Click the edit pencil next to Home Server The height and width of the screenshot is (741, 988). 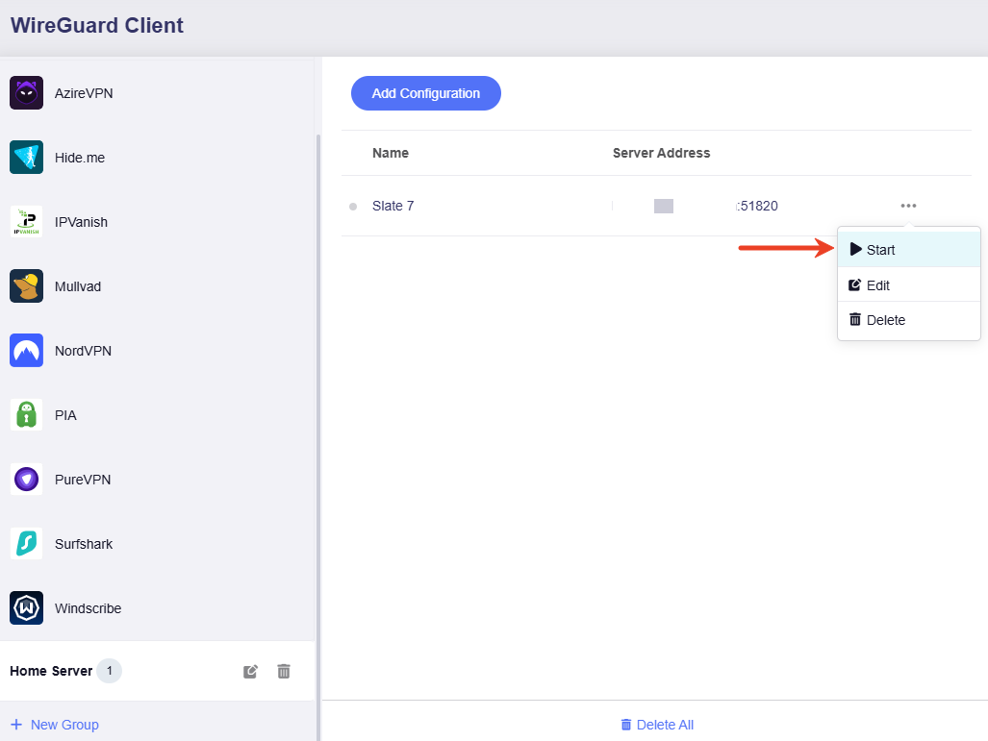click(249, 671)
